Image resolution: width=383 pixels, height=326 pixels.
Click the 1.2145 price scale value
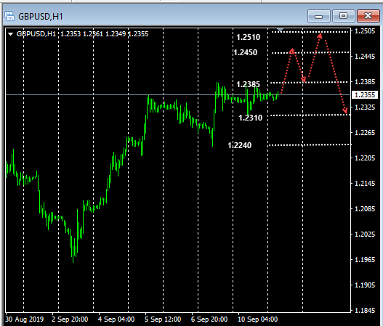[365, 184]
